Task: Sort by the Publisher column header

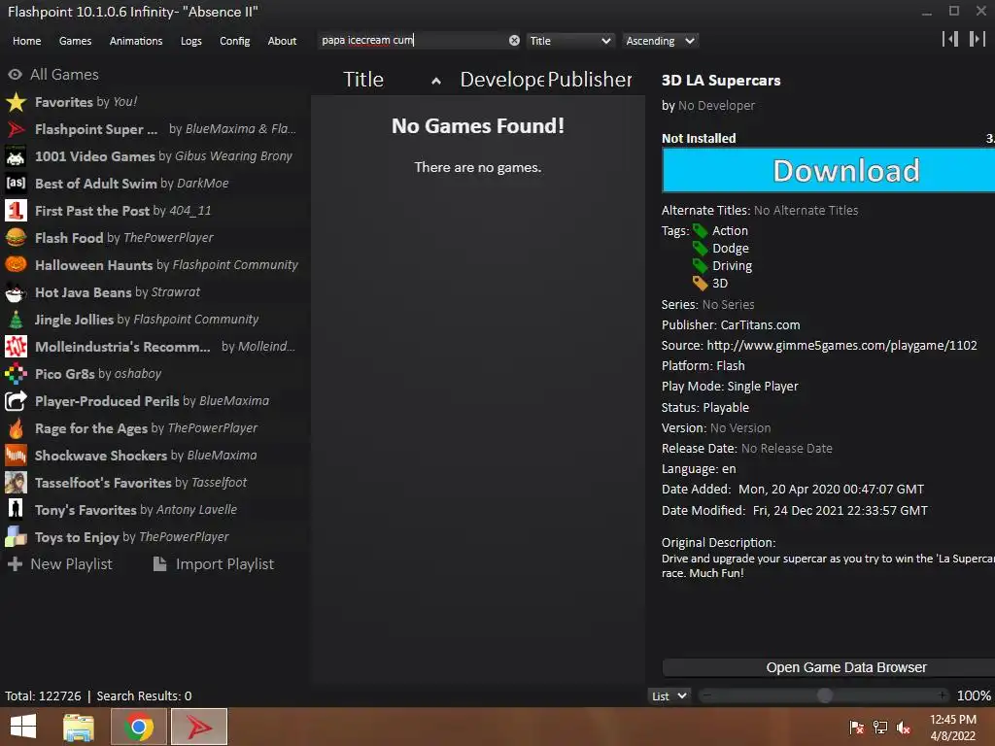Action: 590,80
